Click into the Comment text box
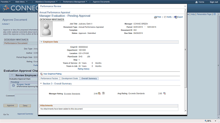 pyautogui.click(x=26, y=97)
